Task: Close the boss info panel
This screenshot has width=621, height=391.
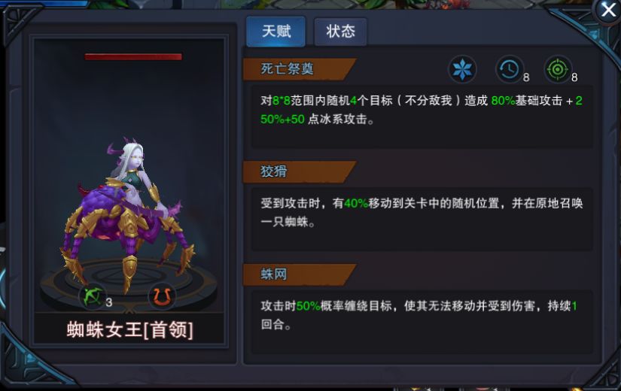Action: (608, 11)
